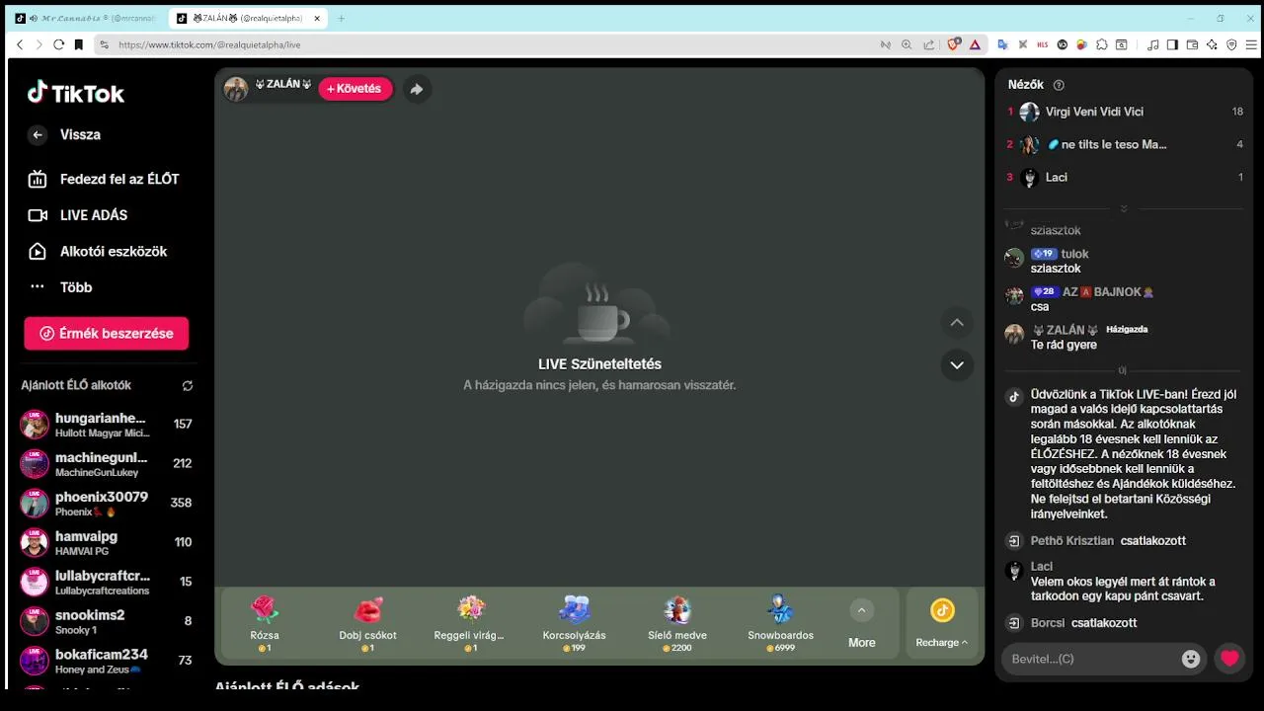Open hamvaipg live creator entry
The image size is (1264, 711).
pyautogui.click(x=107, y=543)
